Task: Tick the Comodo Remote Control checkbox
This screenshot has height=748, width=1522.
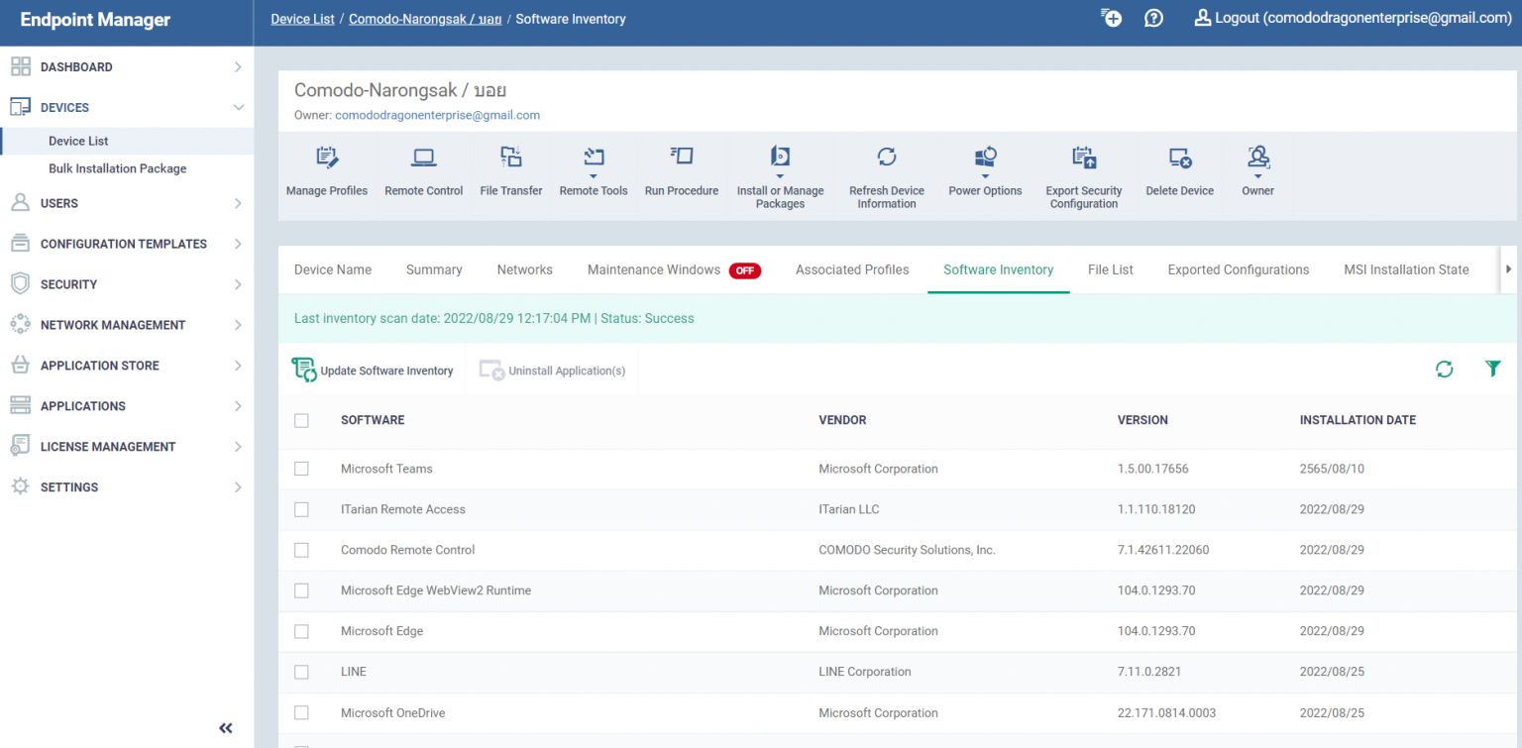Action: [301, 550]
